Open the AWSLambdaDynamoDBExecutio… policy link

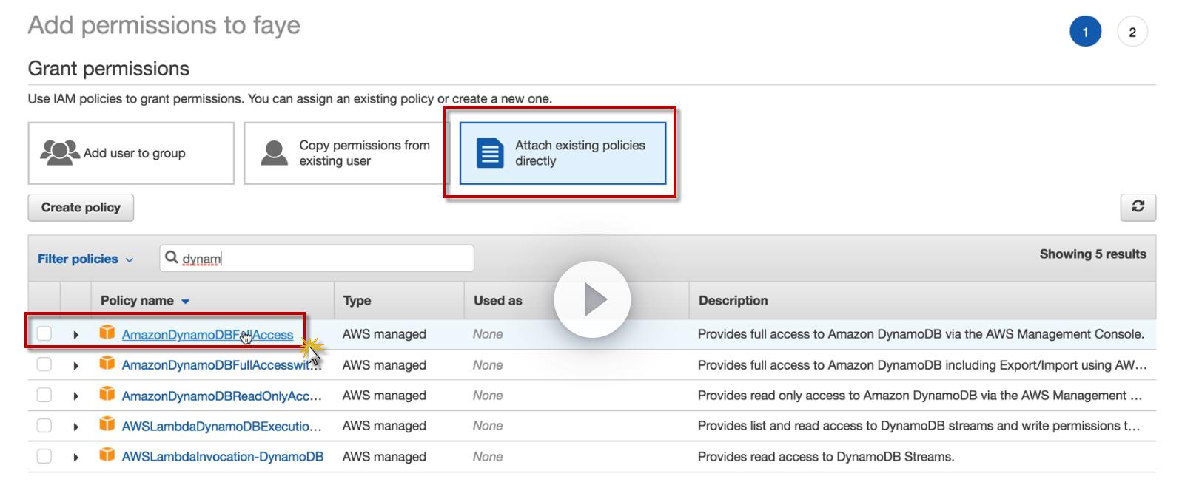pyautogui.click(x=221, y=426)
